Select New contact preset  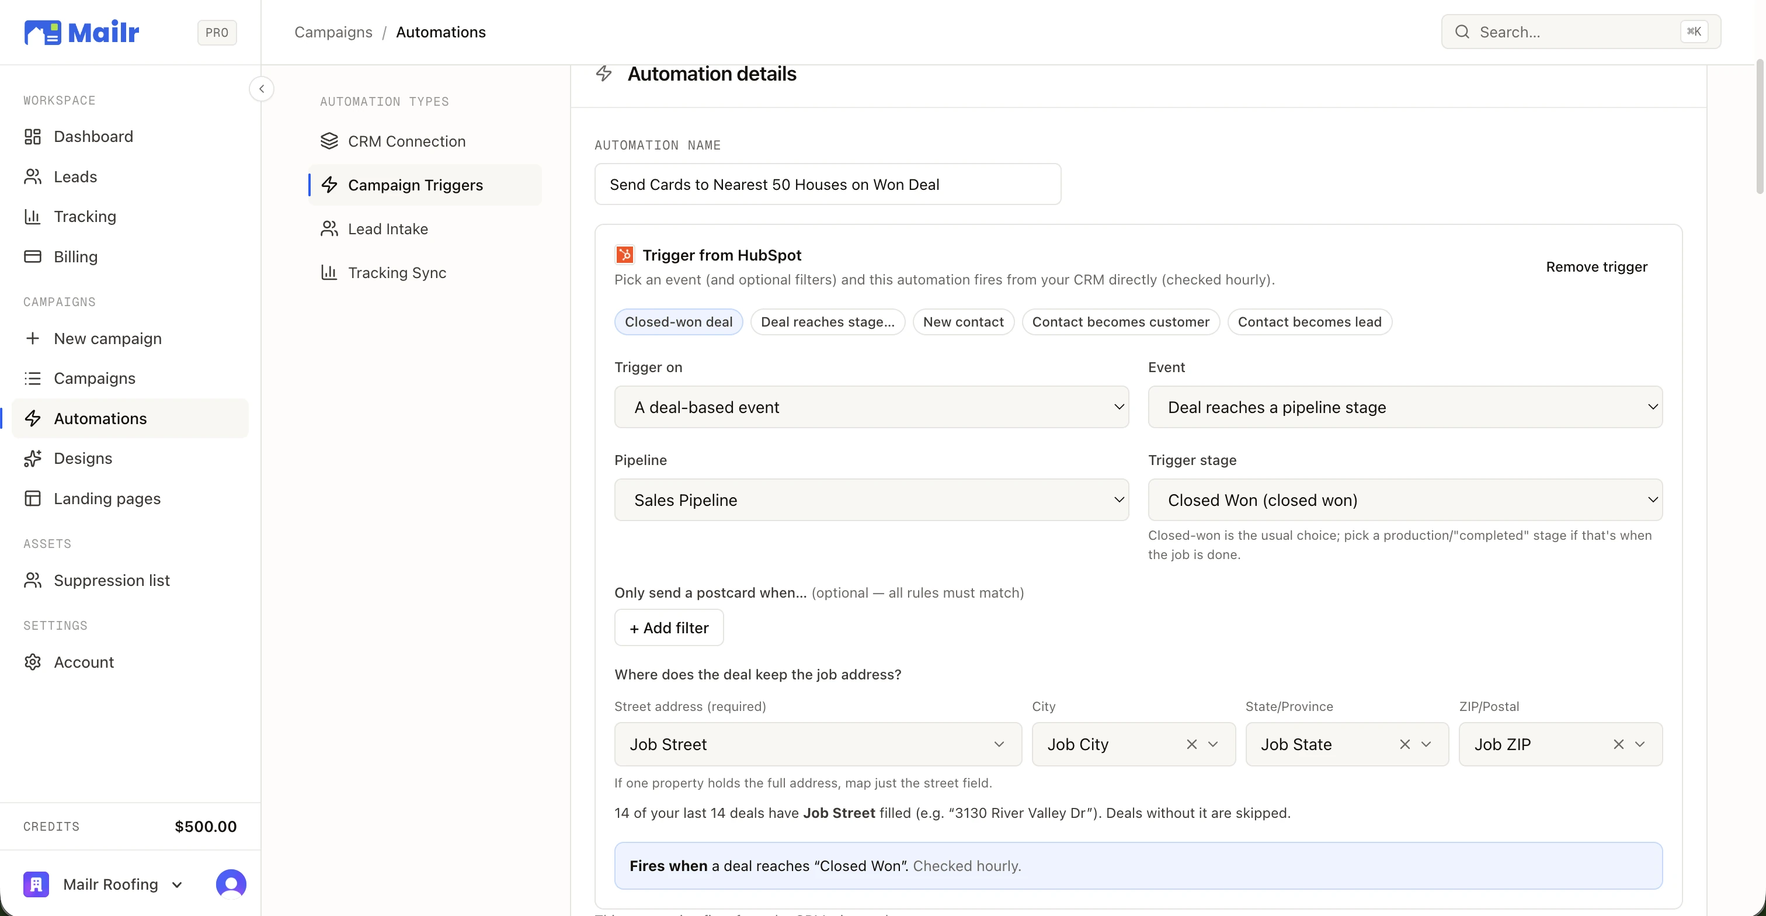(x=963, y=322)
